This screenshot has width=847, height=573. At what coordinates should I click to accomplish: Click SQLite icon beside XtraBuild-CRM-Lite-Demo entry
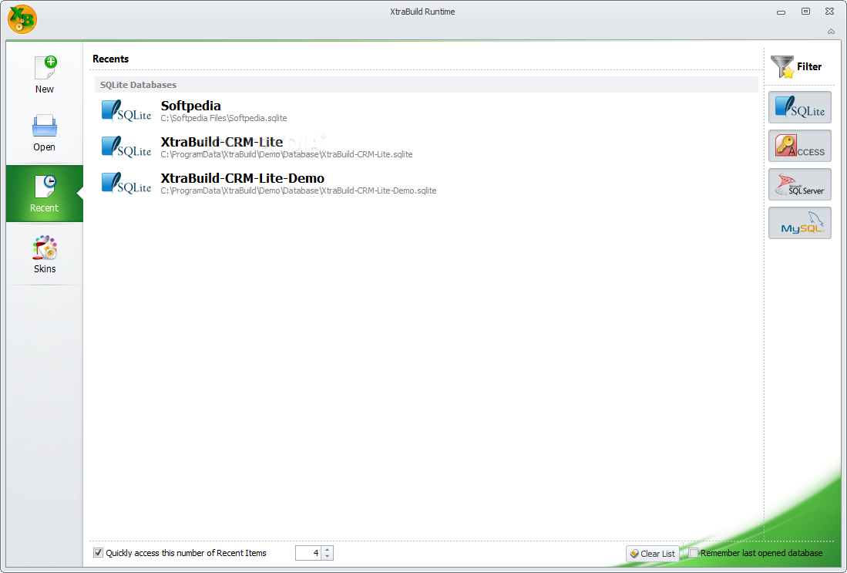126,184
